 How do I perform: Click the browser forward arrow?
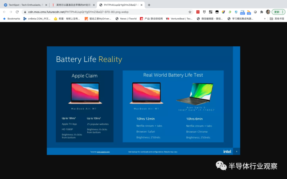point(11,12)
